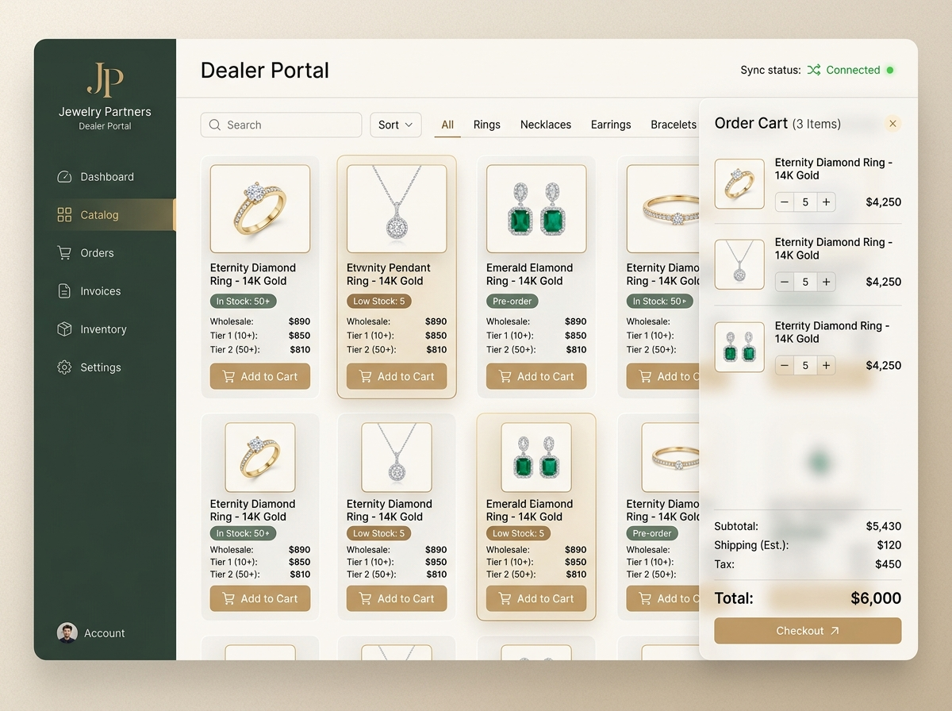This screenshot has width=952, height=711.
Task: Click the Checkout button
Action: click(x=808, y=631)
